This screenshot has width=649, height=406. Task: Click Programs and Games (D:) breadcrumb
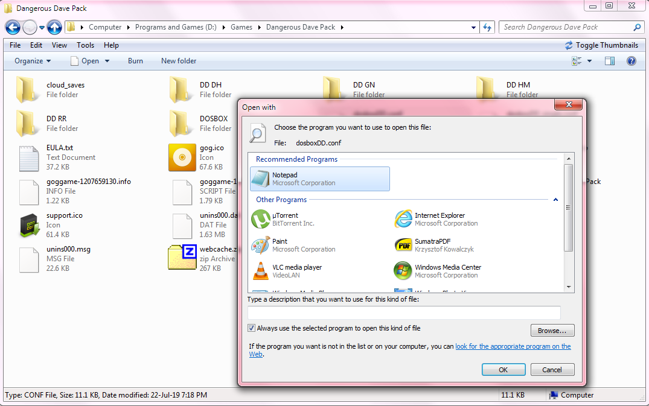pos(176,27)
